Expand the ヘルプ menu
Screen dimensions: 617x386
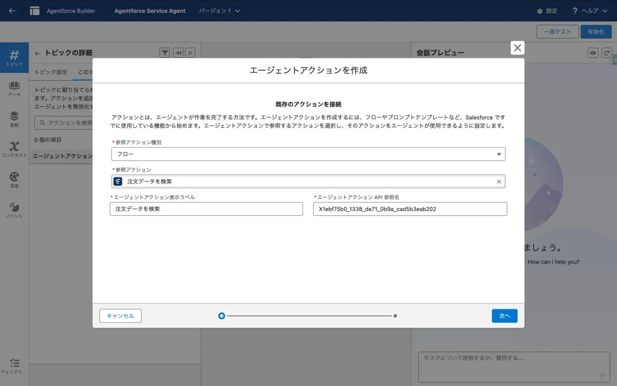click(589, 11)
